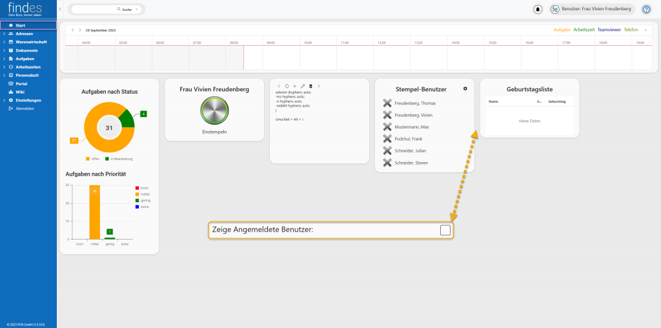Open Stempel-Benutzer widget settings gear
The width and height of the screenshot is (661, 328).
click(x=465, y=88)
